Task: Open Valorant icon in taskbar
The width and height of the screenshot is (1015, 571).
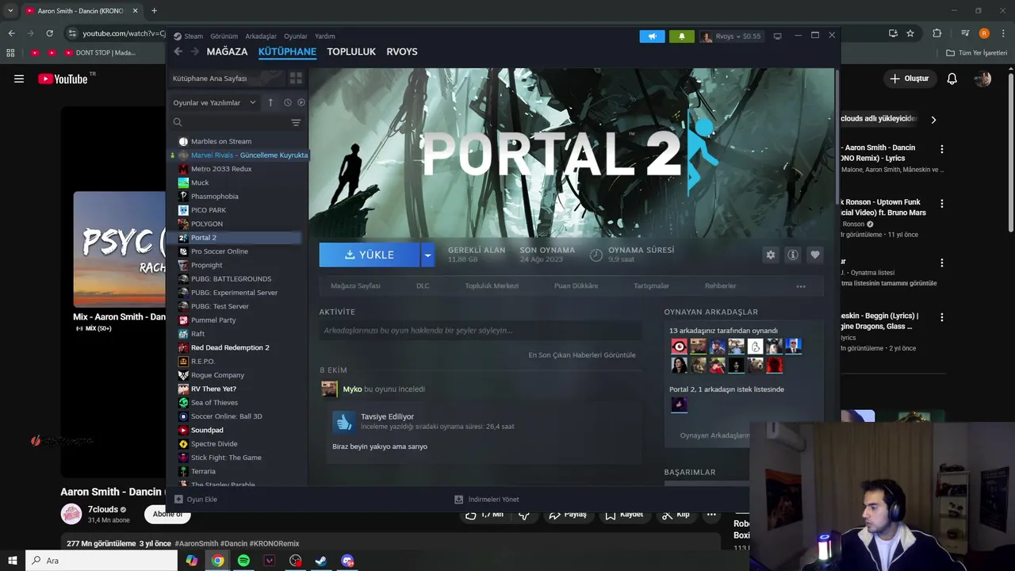Action: coord(270,561)
